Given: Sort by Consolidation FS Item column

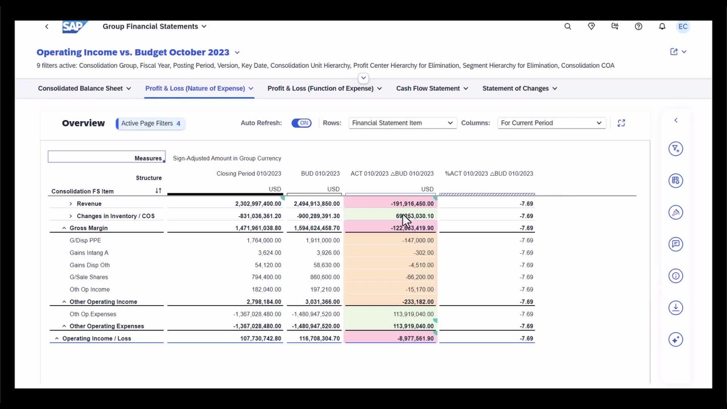Looking at the screenshot, I should point(158,190).
